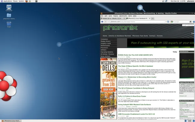This screenshot has width=195, height=122.
Task: Click the Home link in Phoronix nav
Action: tap(105, 36)
